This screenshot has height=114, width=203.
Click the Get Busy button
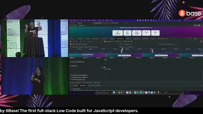click(x=128, y=33)
